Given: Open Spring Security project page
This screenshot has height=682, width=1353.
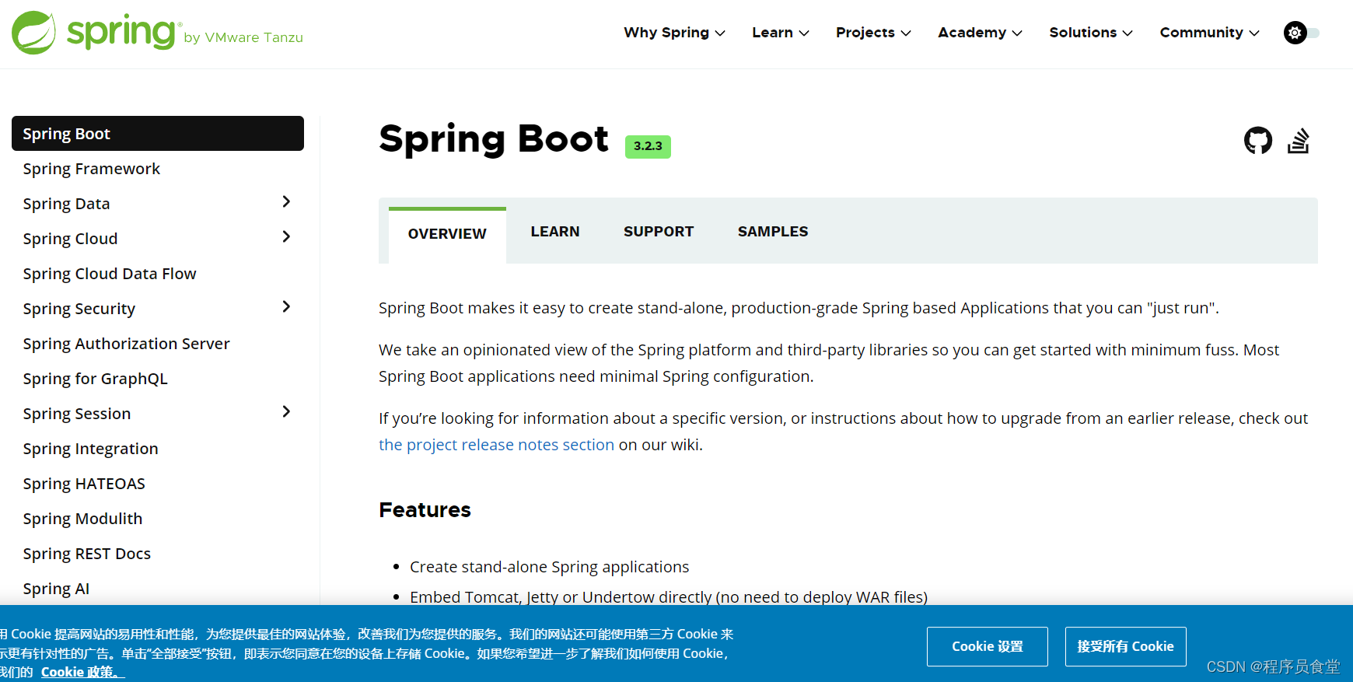Looking at the screenshot, I should coord(79,309).
